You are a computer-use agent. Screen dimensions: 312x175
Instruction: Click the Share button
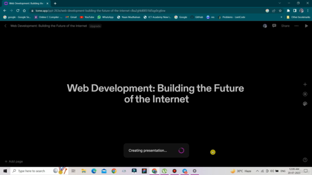[x=285, y=26]
